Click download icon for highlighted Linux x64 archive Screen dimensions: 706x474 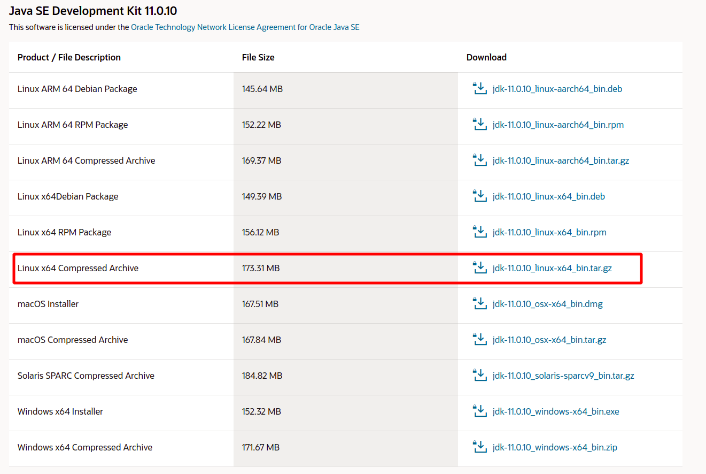pos(479,268)
